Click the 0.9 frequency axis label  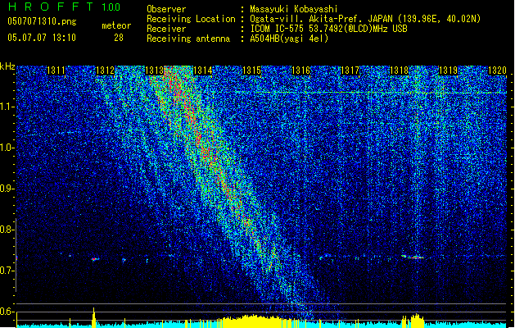7,189
